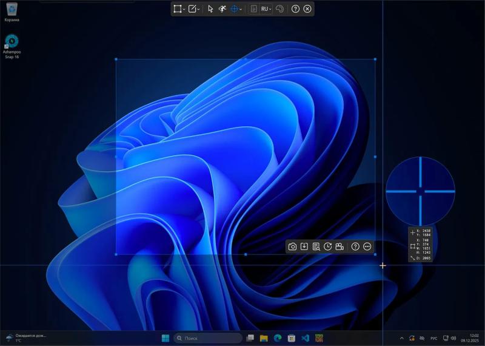Screen dimensions: 485x346
Task: Expand the edit output options dropdown arrow
Action: coord(199,9)
